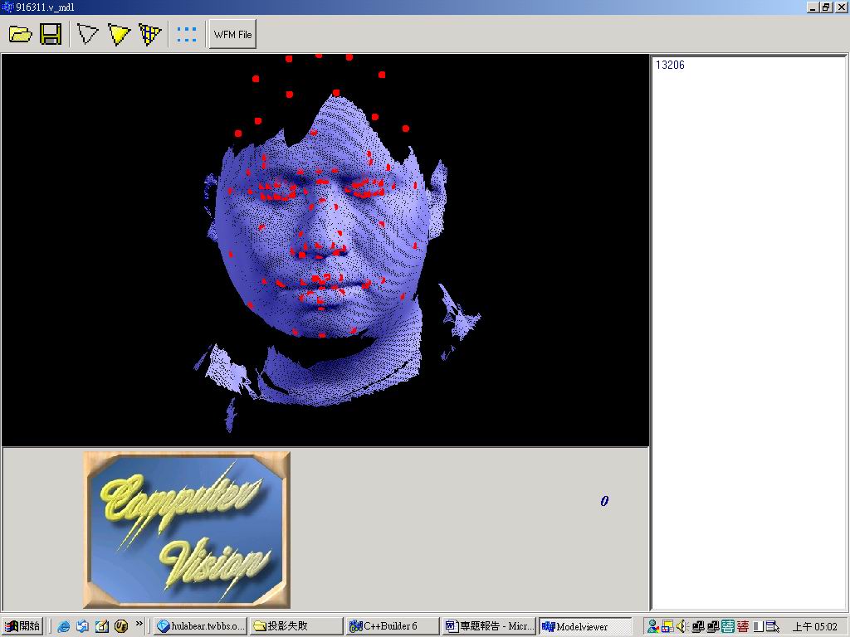Select the wireframe triangle display mode
This screenshot has height=637, width=850.
(x=87, y=34)
